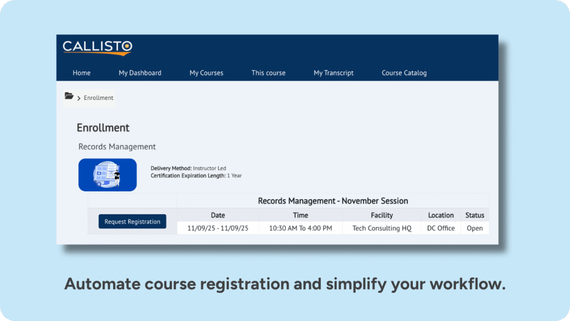Screen dimensions: 570x321
Task: Select This course in the navigation bar
Action: [268, 73]
